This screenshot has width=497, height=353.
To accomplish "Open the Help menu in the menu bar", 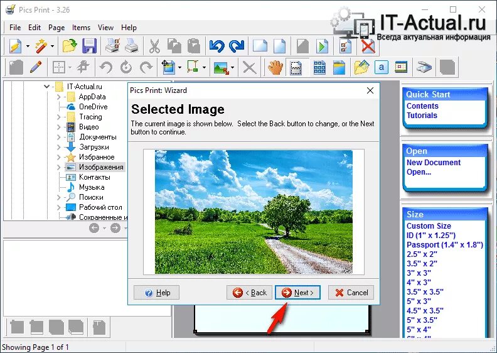I will pos(129,28).
